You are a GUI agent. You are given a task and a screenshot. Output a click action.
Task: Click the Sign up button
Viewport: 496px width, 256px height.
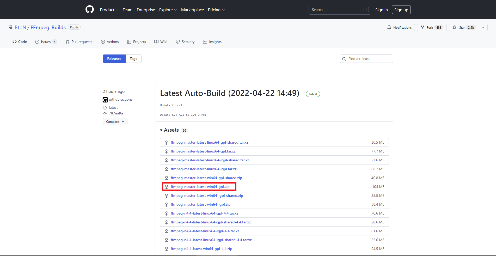(401, 10)
